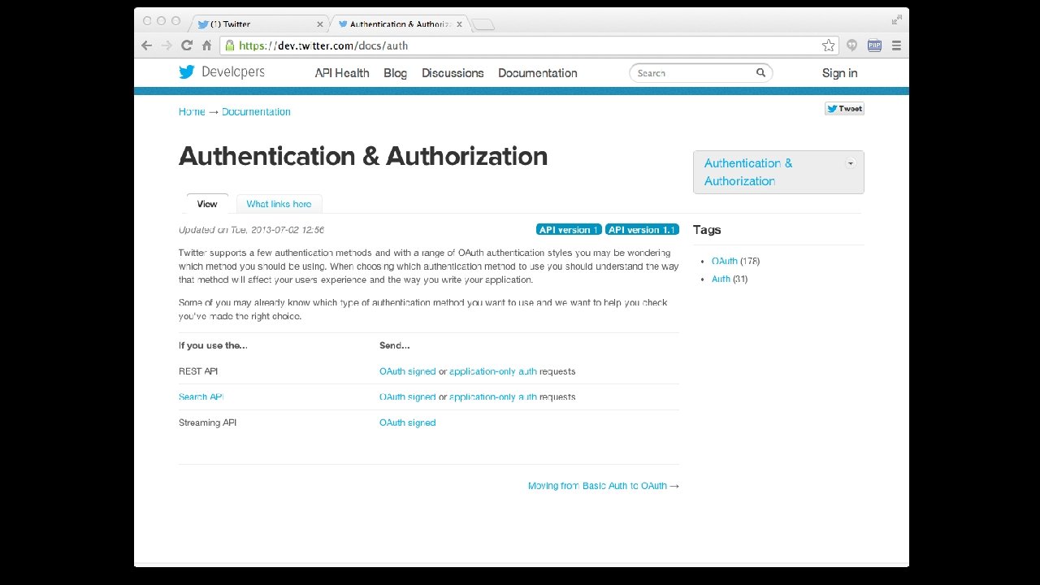Open the OAuth tag link
This screenshot has height=585, width=1040.
[x=725, y=261]
